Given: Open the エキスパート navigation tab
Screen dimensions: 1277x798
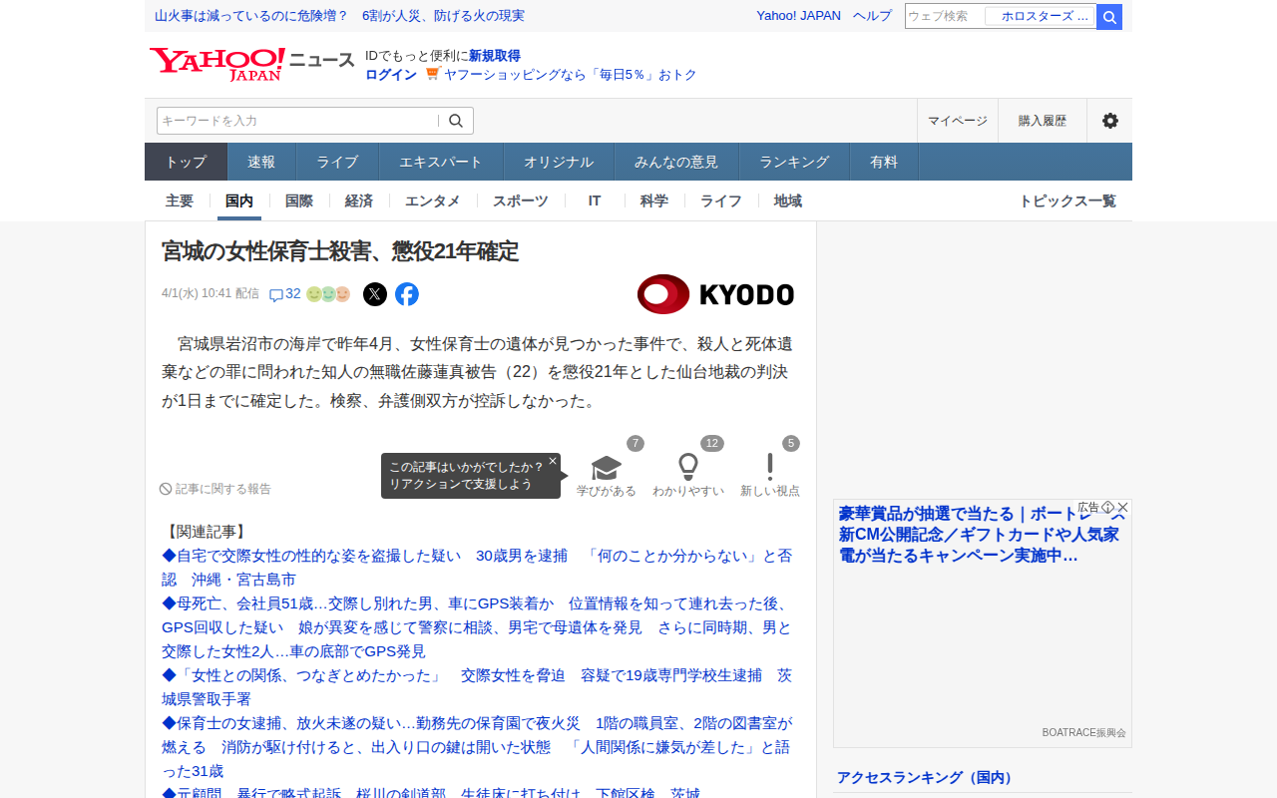Looking at the screenshot, I should tap(441, 162).
